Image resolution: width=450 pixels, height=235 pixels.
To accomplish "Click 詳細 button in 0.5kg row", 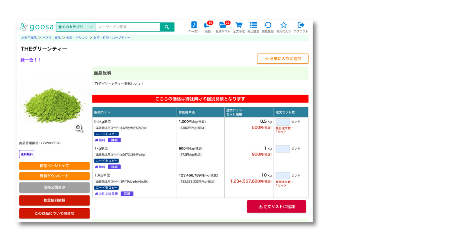I will point(114,140).
